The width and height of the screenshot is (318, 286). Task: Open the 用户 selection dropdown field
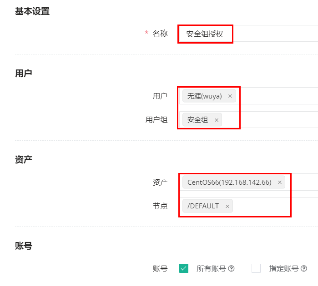click(x=248, y=96)
